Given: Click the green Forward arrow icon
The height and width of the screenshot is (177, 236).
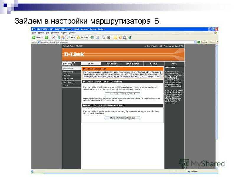Looking at the screenshot, I should click(x=47, y=37).
